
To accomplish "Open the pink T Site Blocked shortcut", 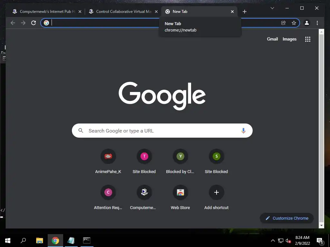I will tap(144, 161).
